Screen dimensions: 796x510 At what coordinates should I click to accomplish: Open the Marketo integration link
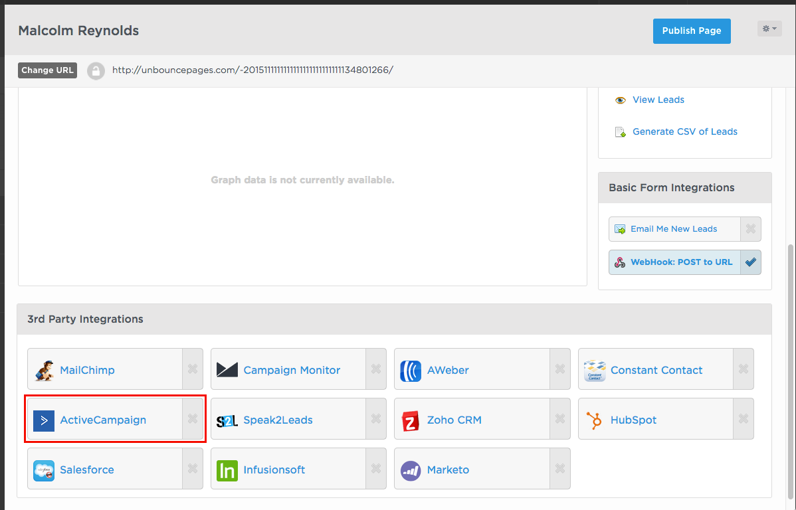tap(448, 470)
